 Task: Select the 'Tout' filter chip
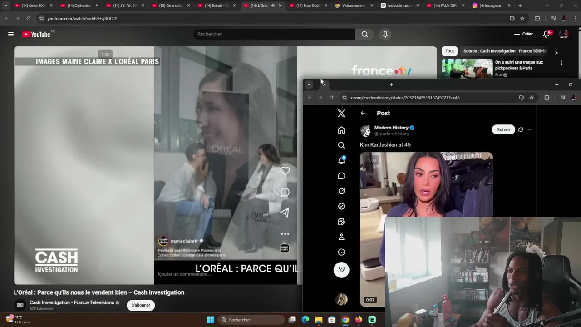(449, 51)
